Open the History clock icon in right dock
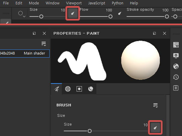The height and width of the screenshot is (136, 182). click(x=176, y=77)
